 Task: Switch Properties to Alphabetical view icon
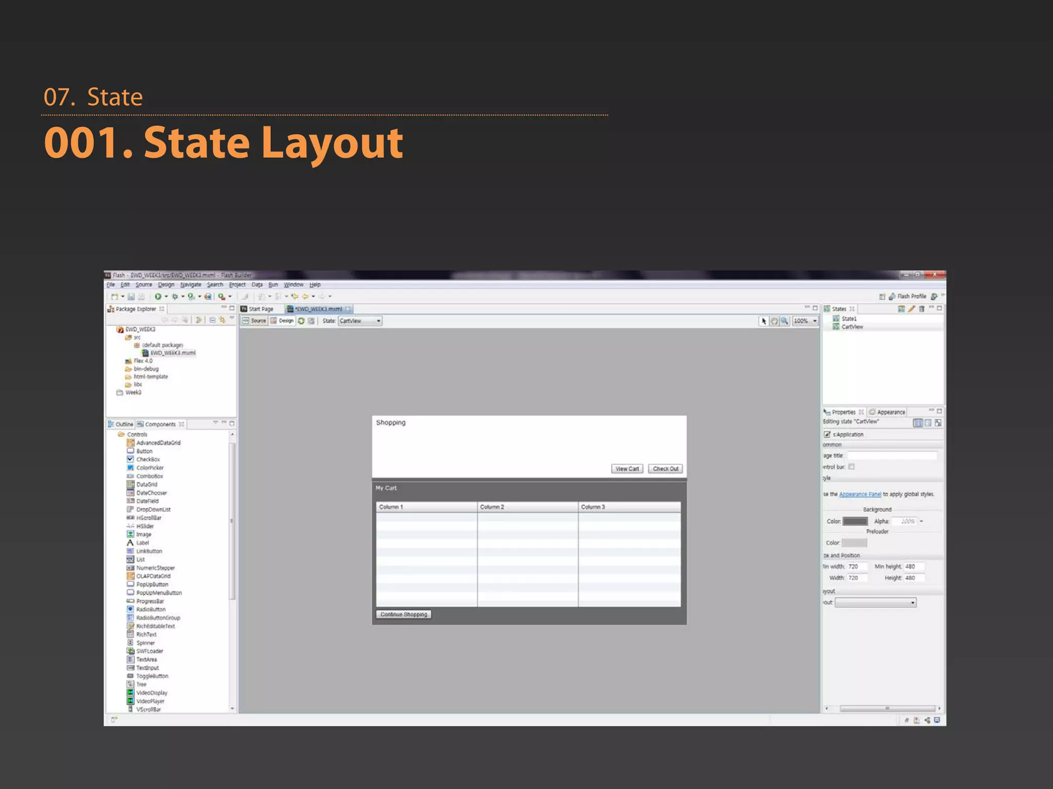[938, 423]
